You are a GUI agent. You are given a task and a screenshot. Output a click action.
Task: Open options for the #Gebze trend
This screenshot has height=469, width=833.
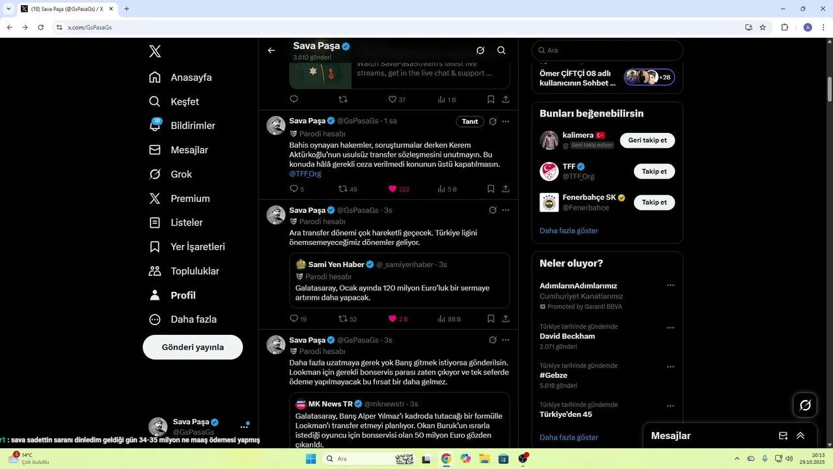670,367
